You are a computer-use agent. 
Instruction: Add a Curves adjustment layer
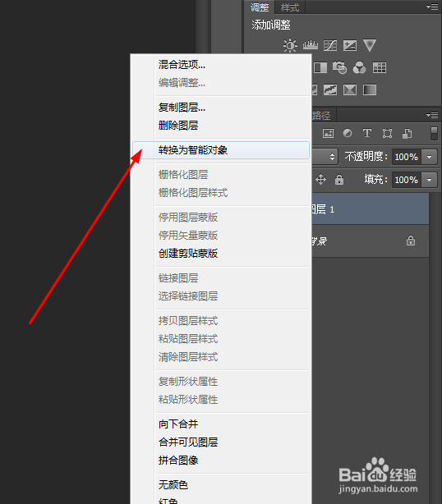(330, 45)
